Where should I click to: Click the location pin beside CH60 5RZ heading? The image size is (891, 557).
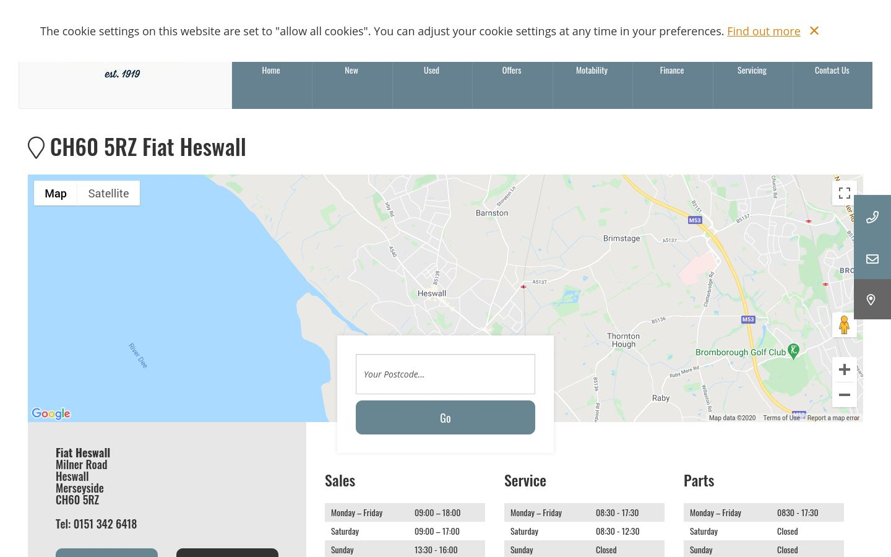coord(37,147)
